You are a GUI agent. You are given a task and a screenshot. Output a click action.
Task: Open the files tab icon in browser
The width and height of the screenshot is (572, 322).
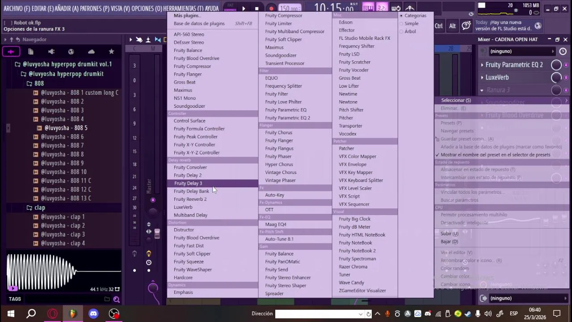click(31, 51)
